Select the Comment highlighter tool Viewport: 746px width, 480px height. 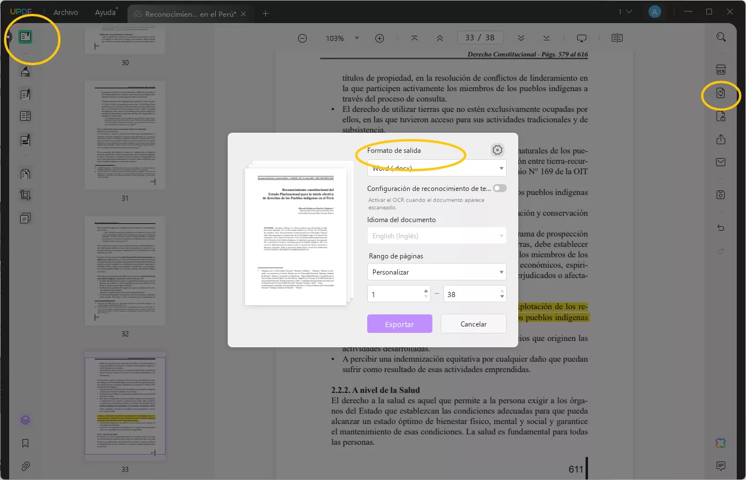pyautogui.click(x=25, y=72)
